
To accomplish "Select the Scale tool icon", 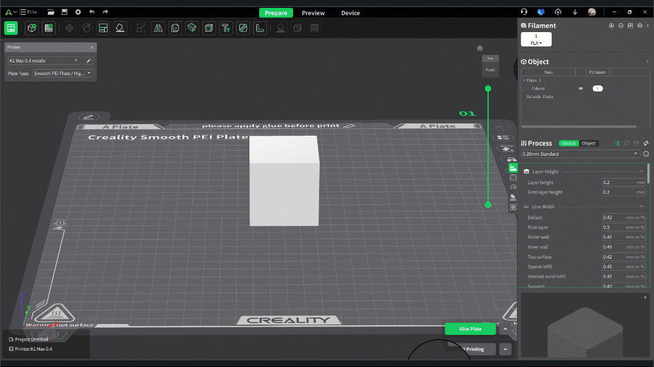I will pos(140,28).
